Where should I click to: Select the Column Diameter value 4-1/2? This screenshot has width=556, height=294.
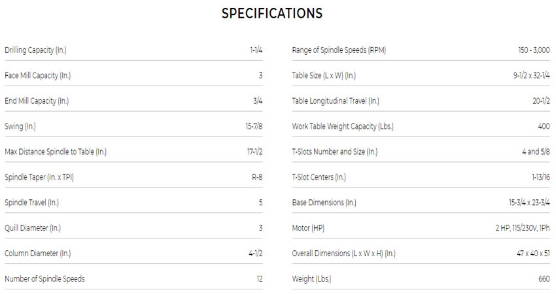point(255,253)
